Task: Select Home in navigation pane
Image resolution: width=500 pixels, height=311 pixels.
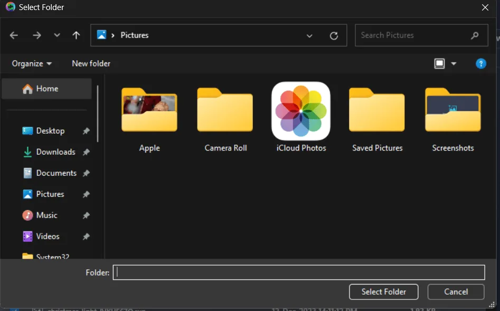Action: (46, 89)
